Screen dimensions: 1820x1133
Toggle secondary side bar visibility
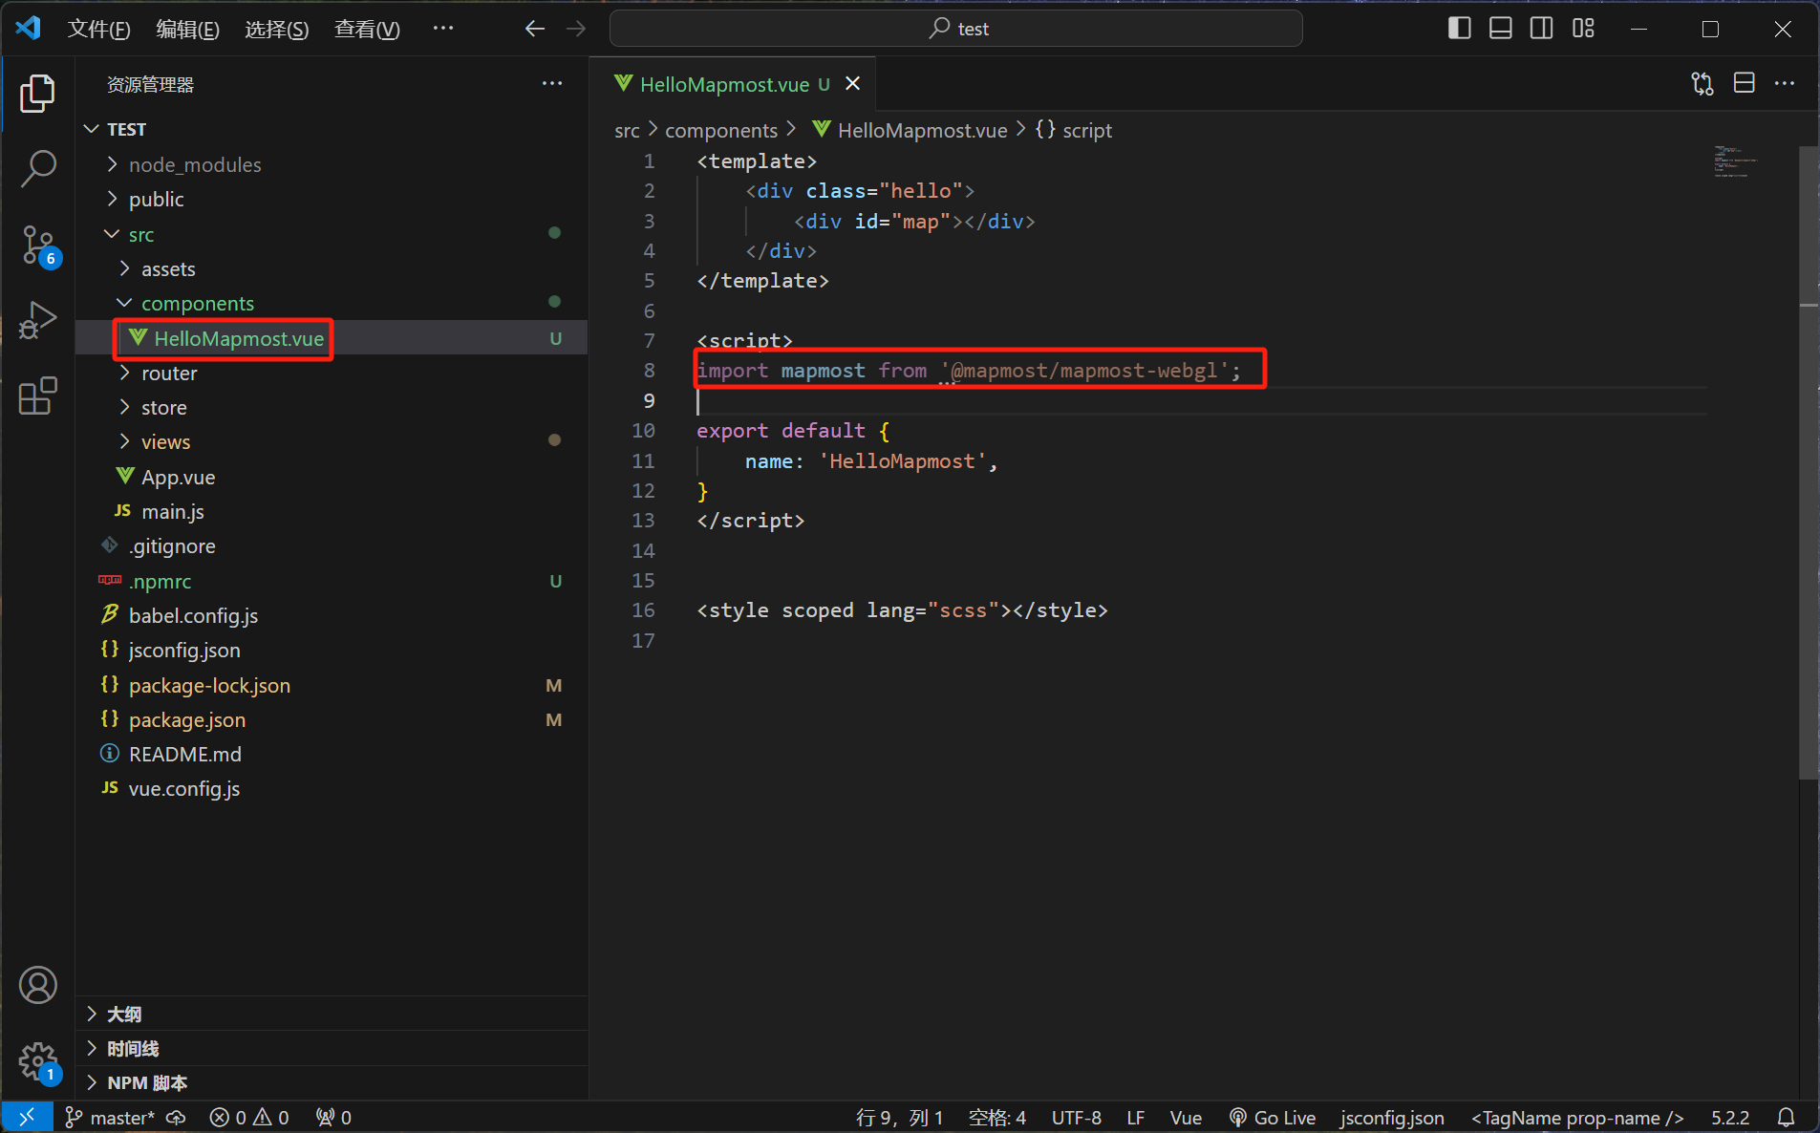coord(1541,29)
